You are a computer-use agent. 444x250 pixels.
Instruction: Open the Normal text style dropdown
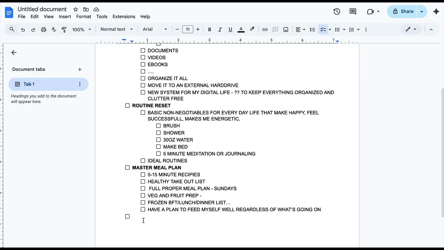[117, 30]
